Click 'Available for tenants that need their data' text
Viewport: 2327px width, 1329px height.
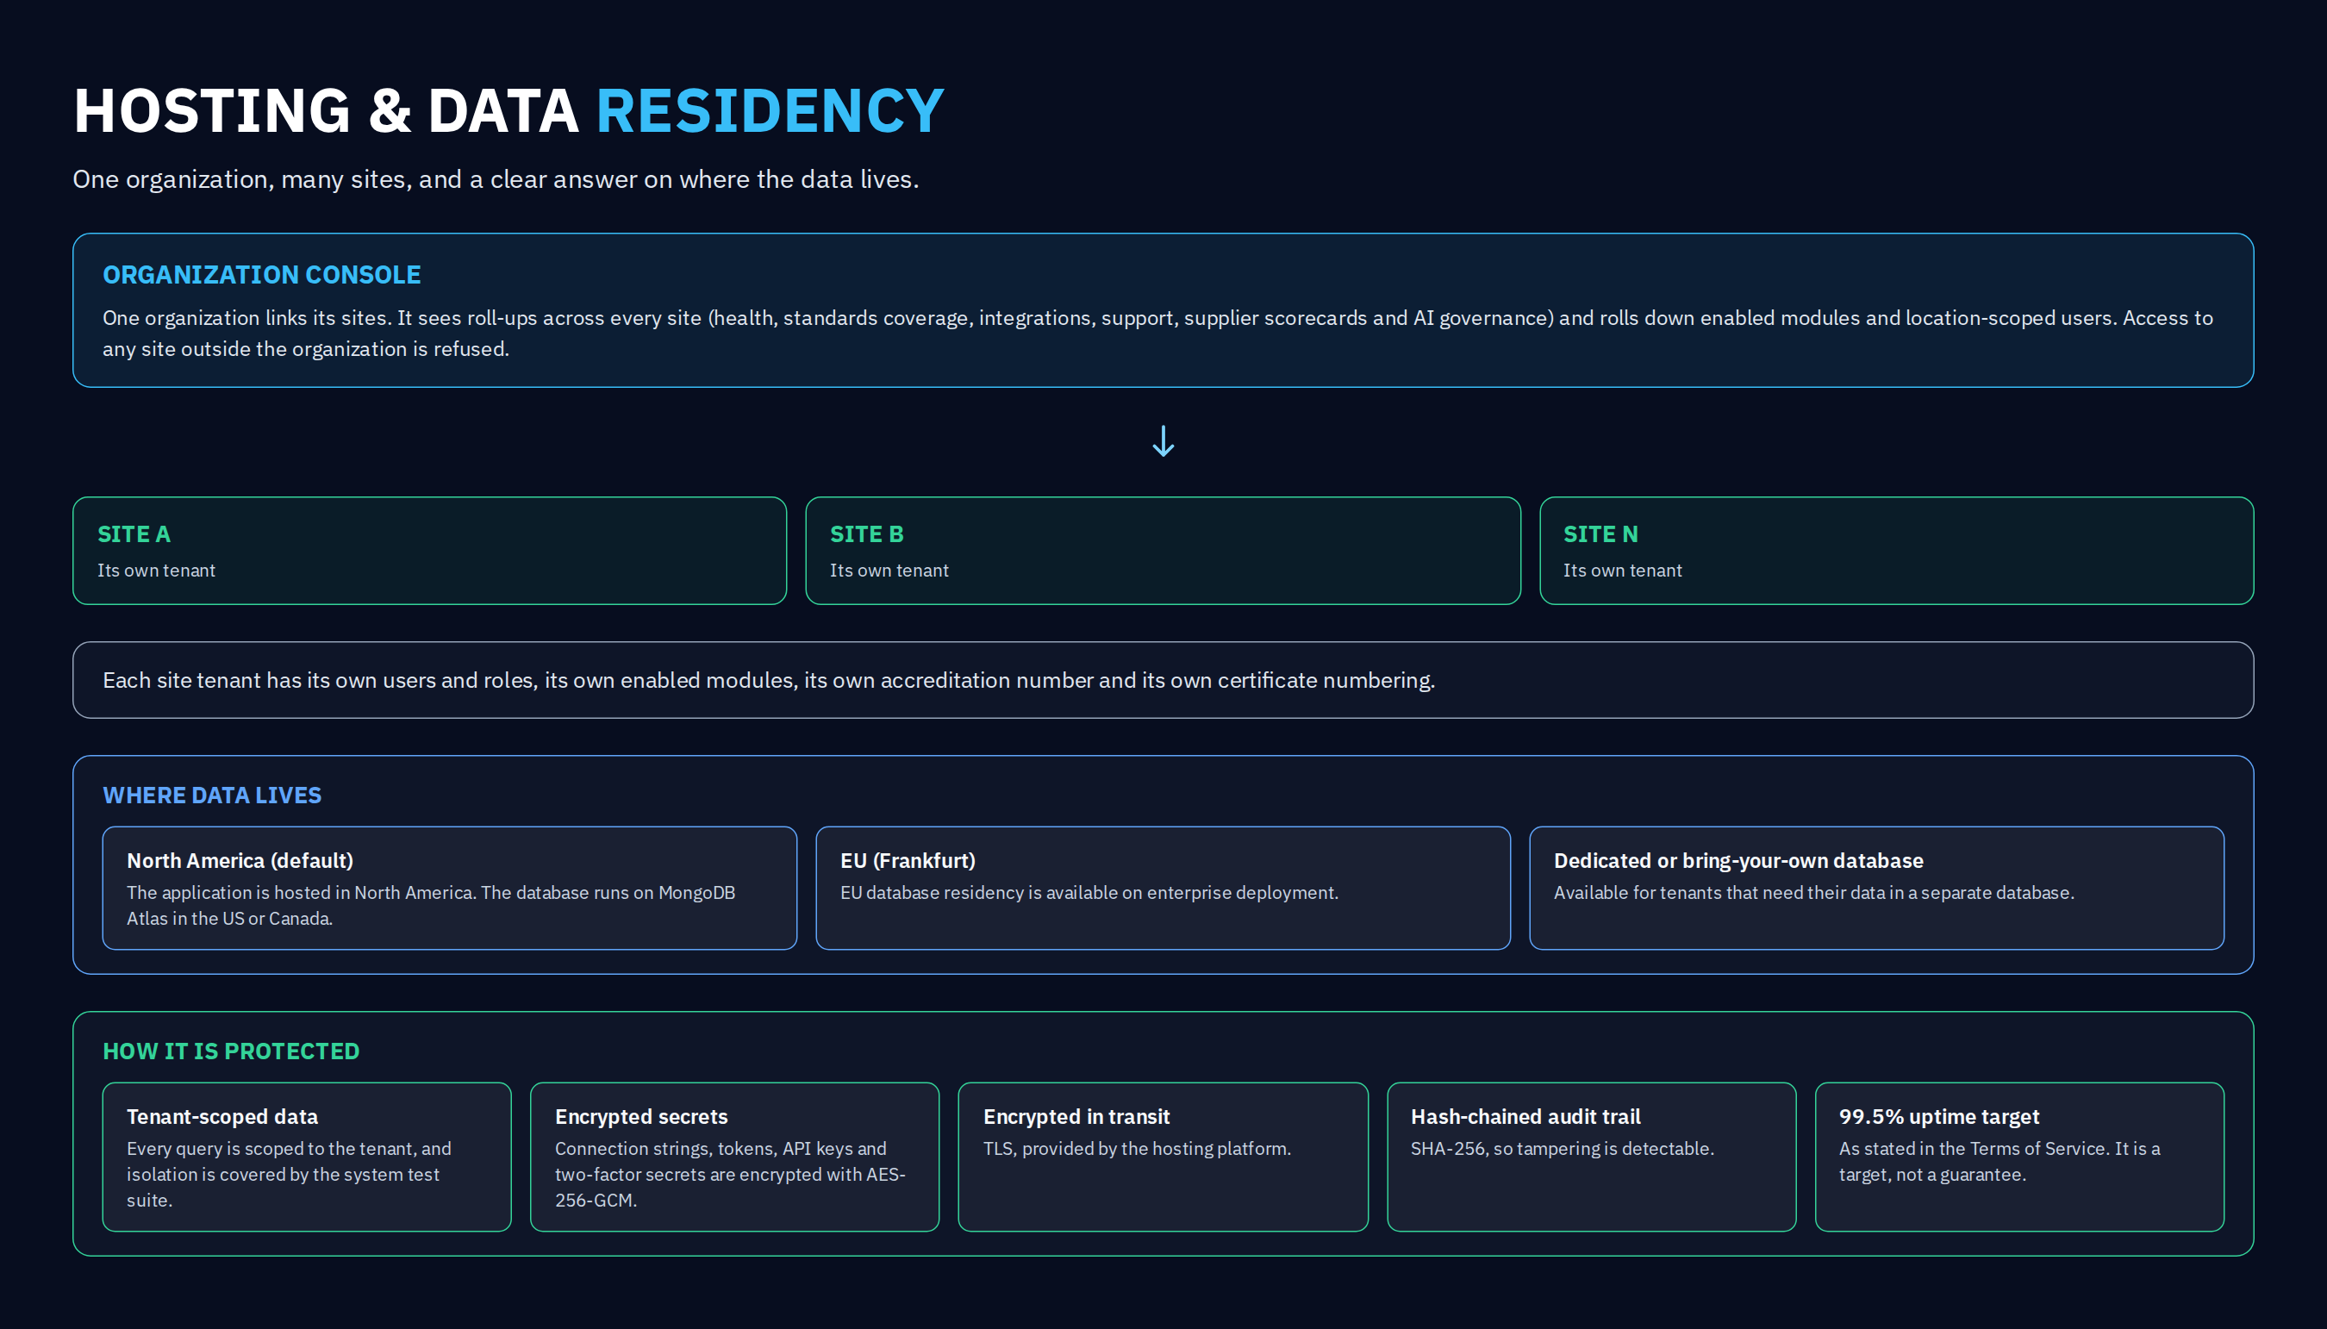tap(1814, 893)
